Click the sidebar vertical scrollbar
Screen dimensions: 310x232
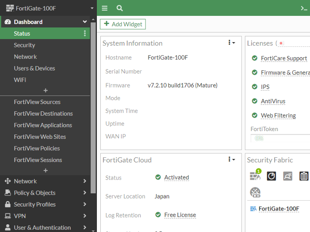click(93, 107)
